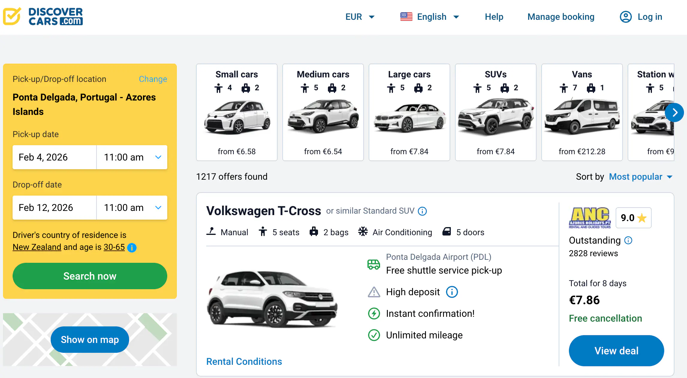Click the Volkswagen T-Cross title

(x=263, y=211)
